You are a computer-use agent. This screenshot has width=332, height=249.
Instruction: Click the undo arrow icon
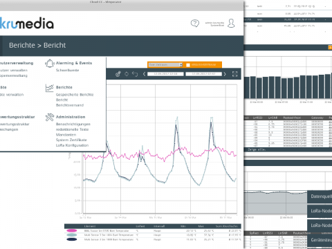coord(135,74)
